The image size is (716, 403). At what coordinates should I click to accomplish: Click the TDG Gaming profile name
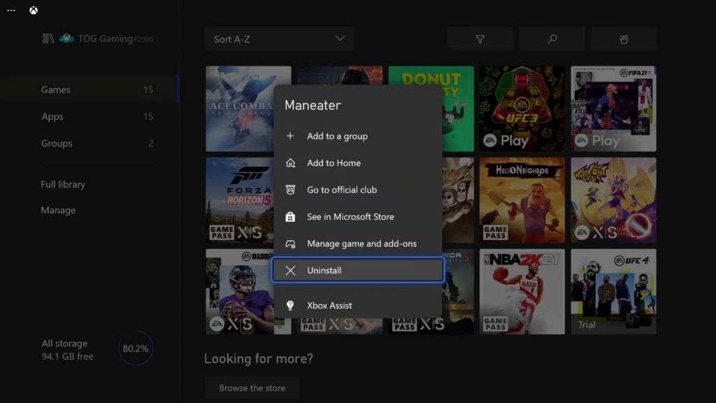[x=115, y=39]
